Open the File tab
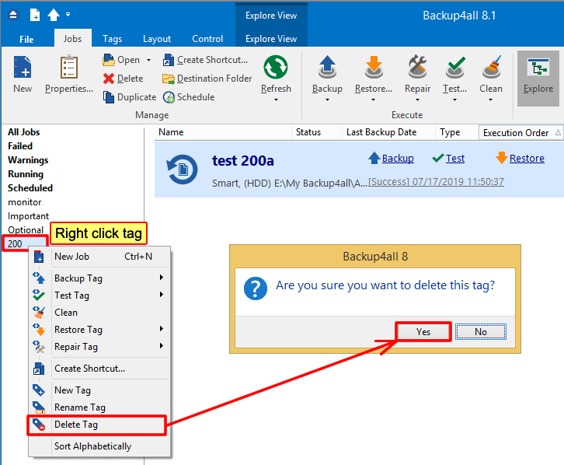Image resolution: width=564 pixels, height=465 pixels. pyautogui.click(x=26, y=39)
